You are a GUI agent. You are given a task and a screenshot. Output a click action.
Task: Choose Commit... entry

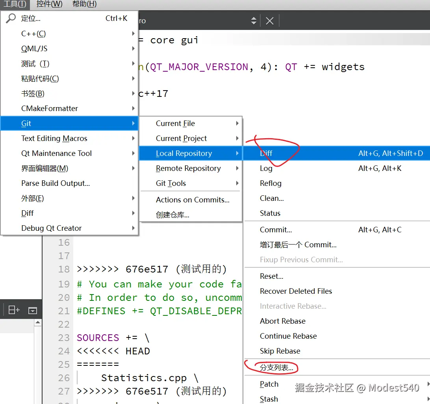[337, 230]
